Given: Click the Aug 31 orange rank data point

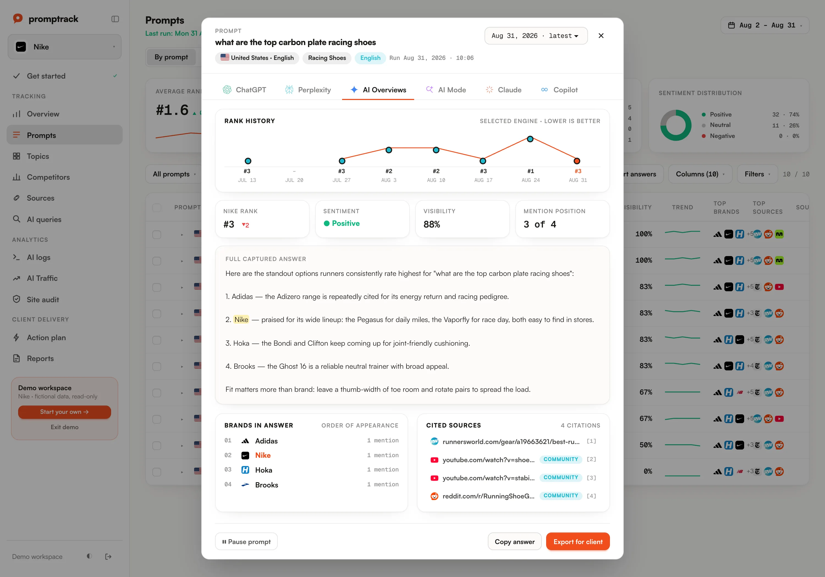Looking at the screenshot, I should (x=577, y=161).
